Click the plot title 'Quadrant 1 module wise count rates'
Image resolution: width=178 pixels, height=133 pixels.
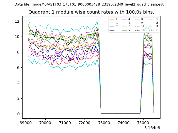pos(91,12)
